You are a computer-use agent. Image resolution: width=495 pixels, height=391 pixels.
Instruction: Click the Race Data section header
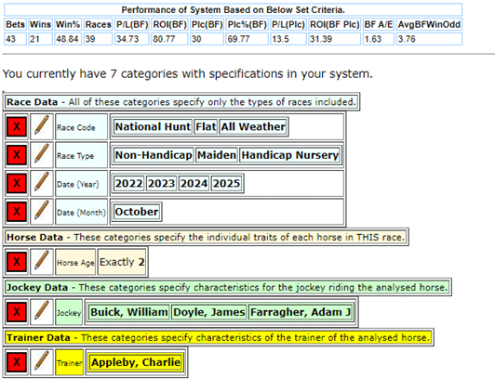tap(181, 102)
